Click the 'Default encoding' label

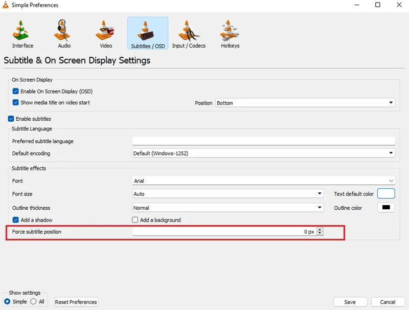point(31,153)
